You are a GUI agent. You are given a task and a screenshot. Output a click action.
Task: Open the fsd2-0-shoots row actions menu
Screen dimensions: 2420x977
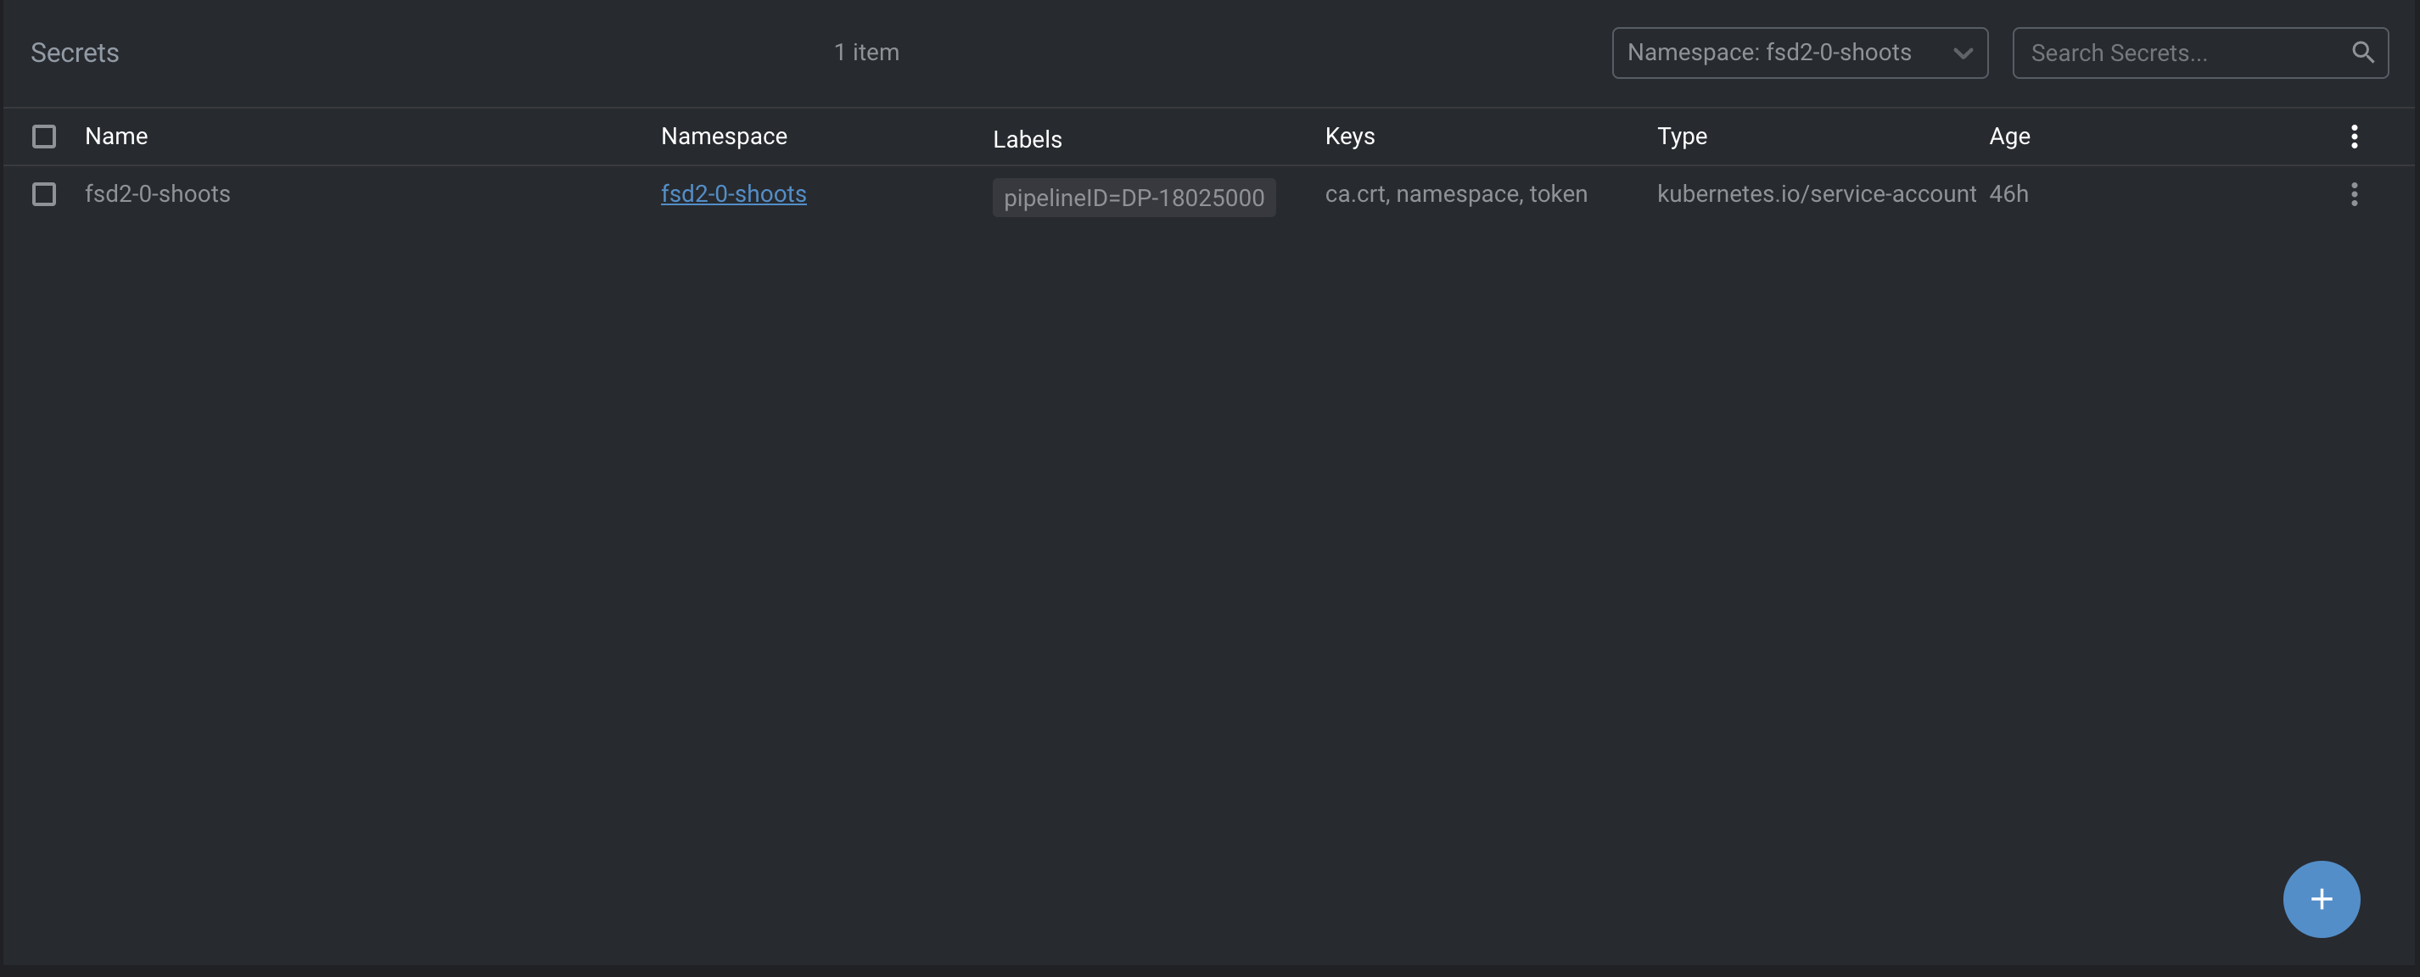click(x=2353, y=194)
